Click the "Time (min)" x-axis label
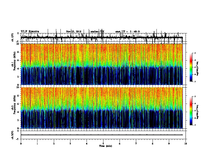Screen dimensions: 209x161 point(106,146)
